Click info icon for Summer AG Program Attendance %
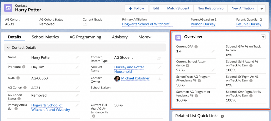The width and height of the screenshot is (271, 121). (196, 96)
